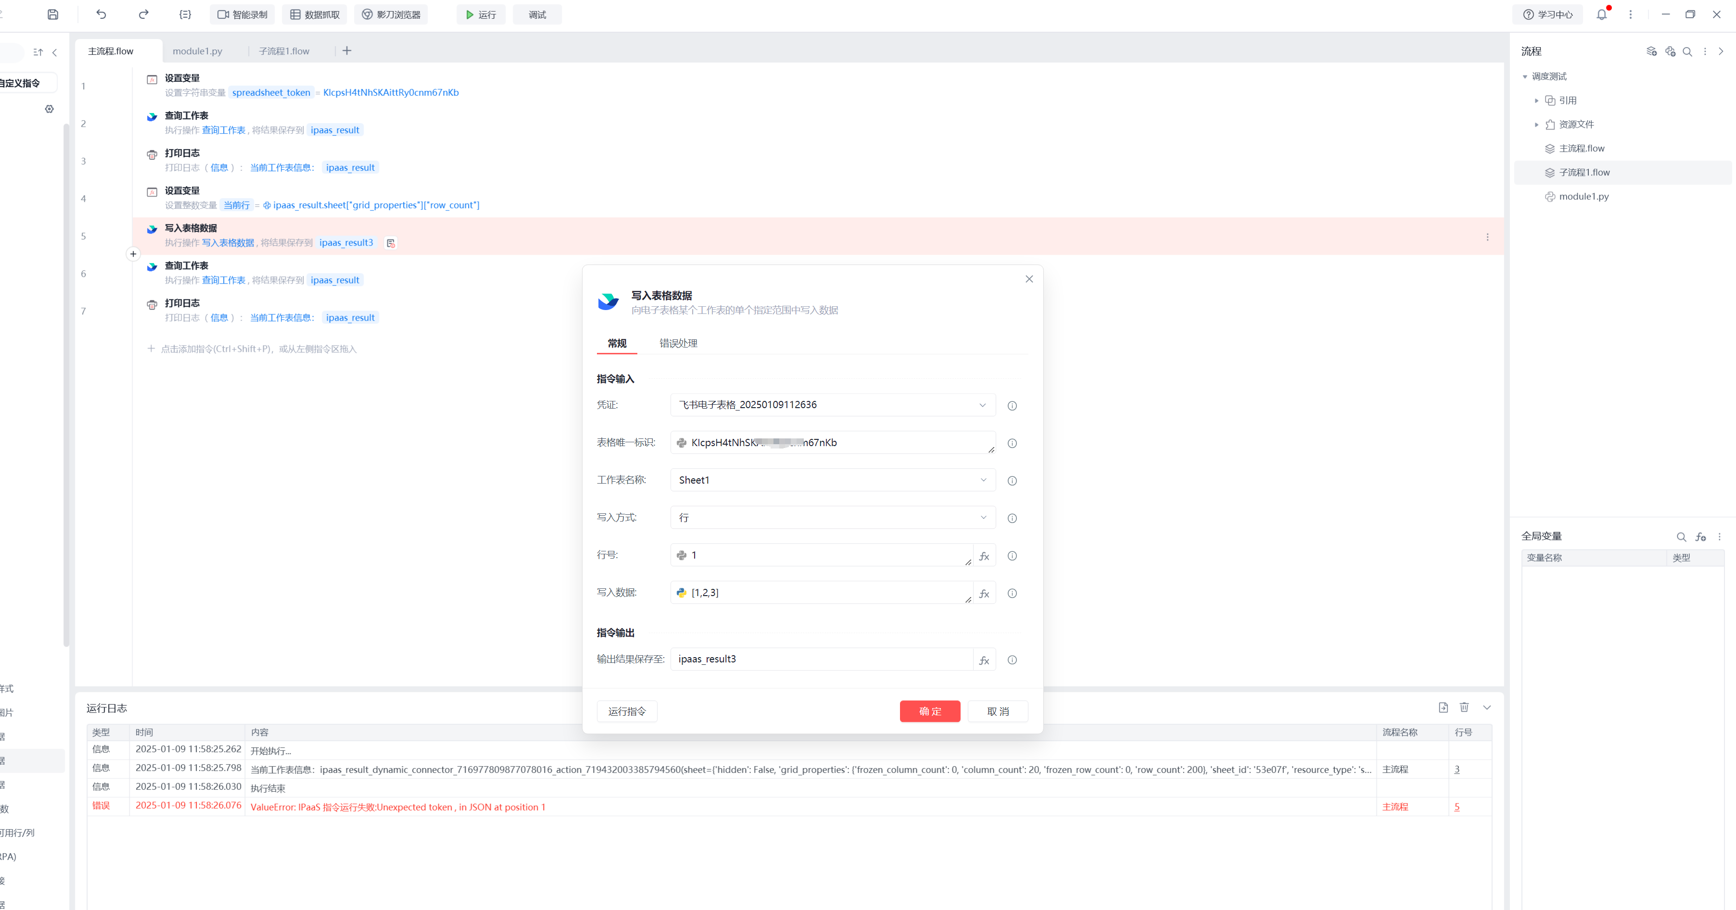The image size is (1736, 910).
Task: Click the undo arrow icon
Action: pos(101,14)
